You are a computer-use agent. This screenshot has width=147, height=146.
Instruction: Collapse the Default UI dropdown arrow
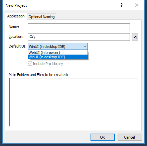(x=85, y=47)
